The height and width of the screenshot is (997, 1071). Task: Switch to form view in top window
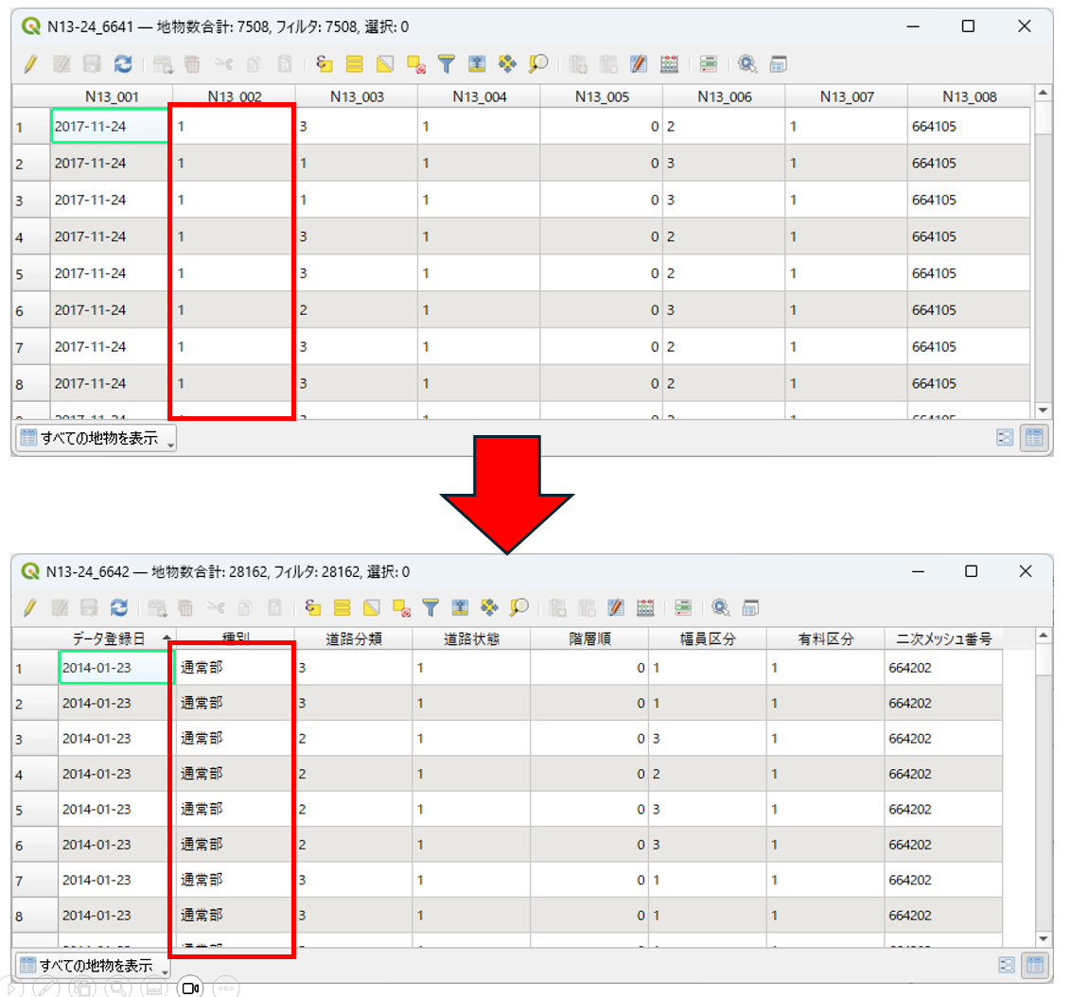[x=1007, y=438]
